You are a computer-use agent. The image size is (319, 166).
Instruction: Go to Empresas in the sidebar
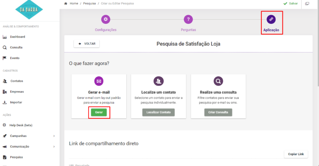[x=17, y=92]
